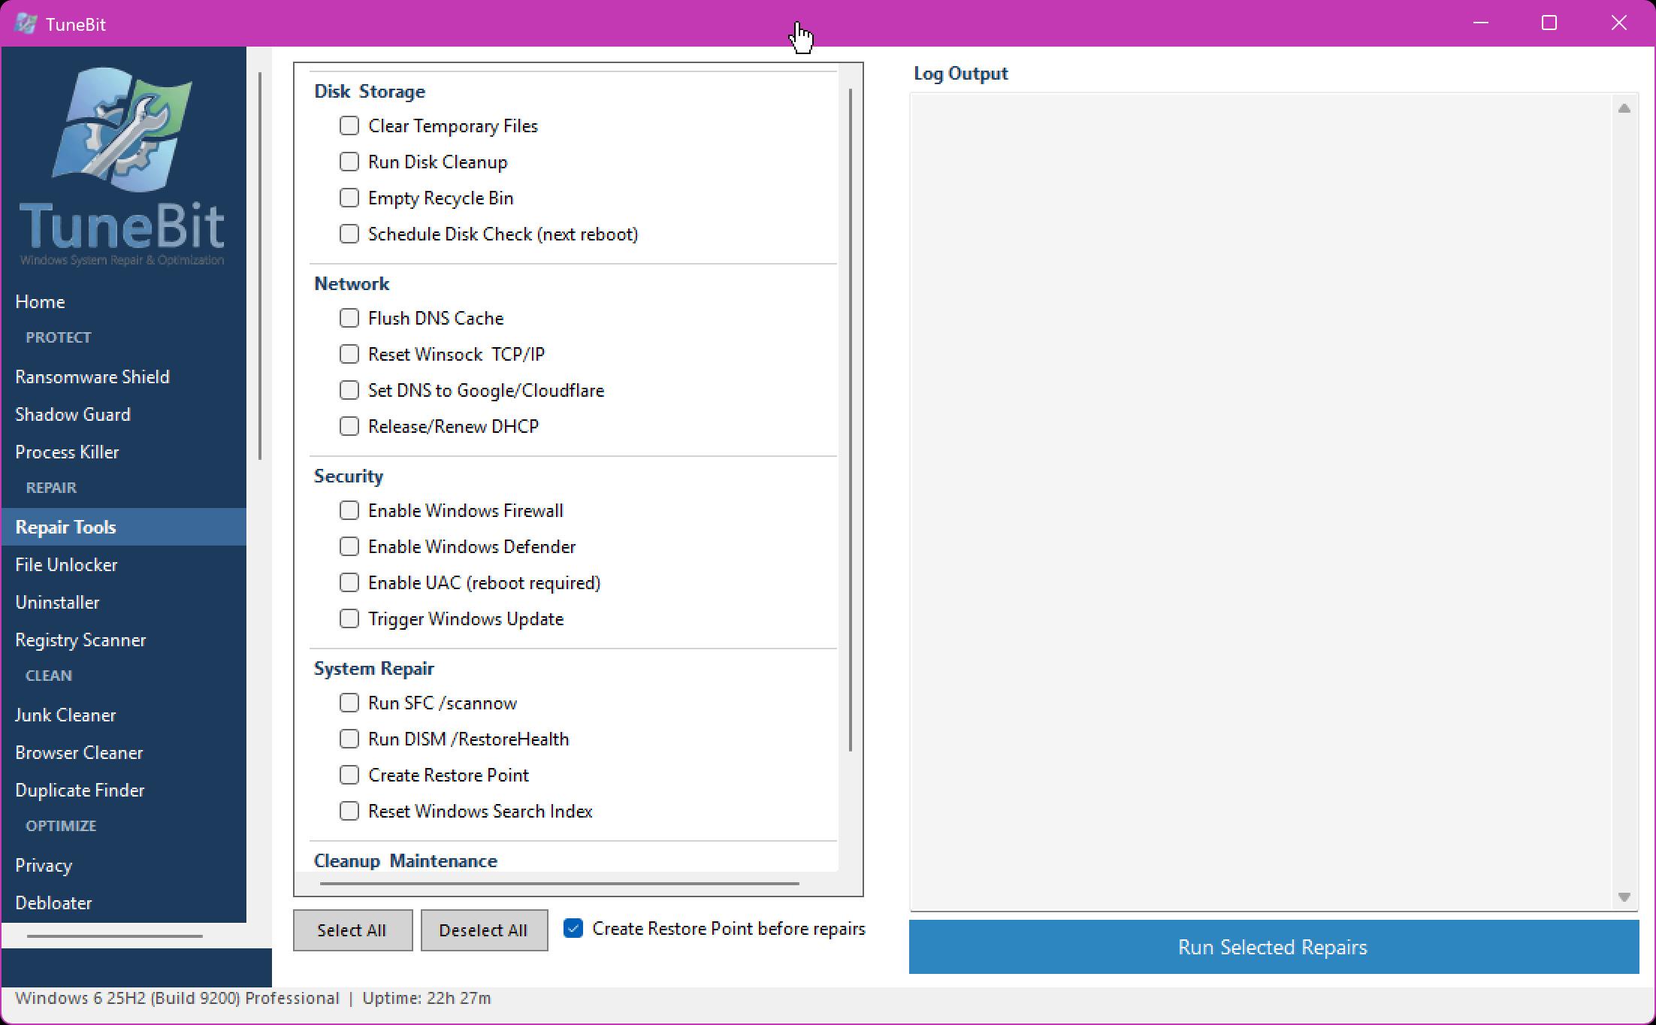Check Enable Windows Firewall
Screen dimensions: 1656x1025
[349, 510]
